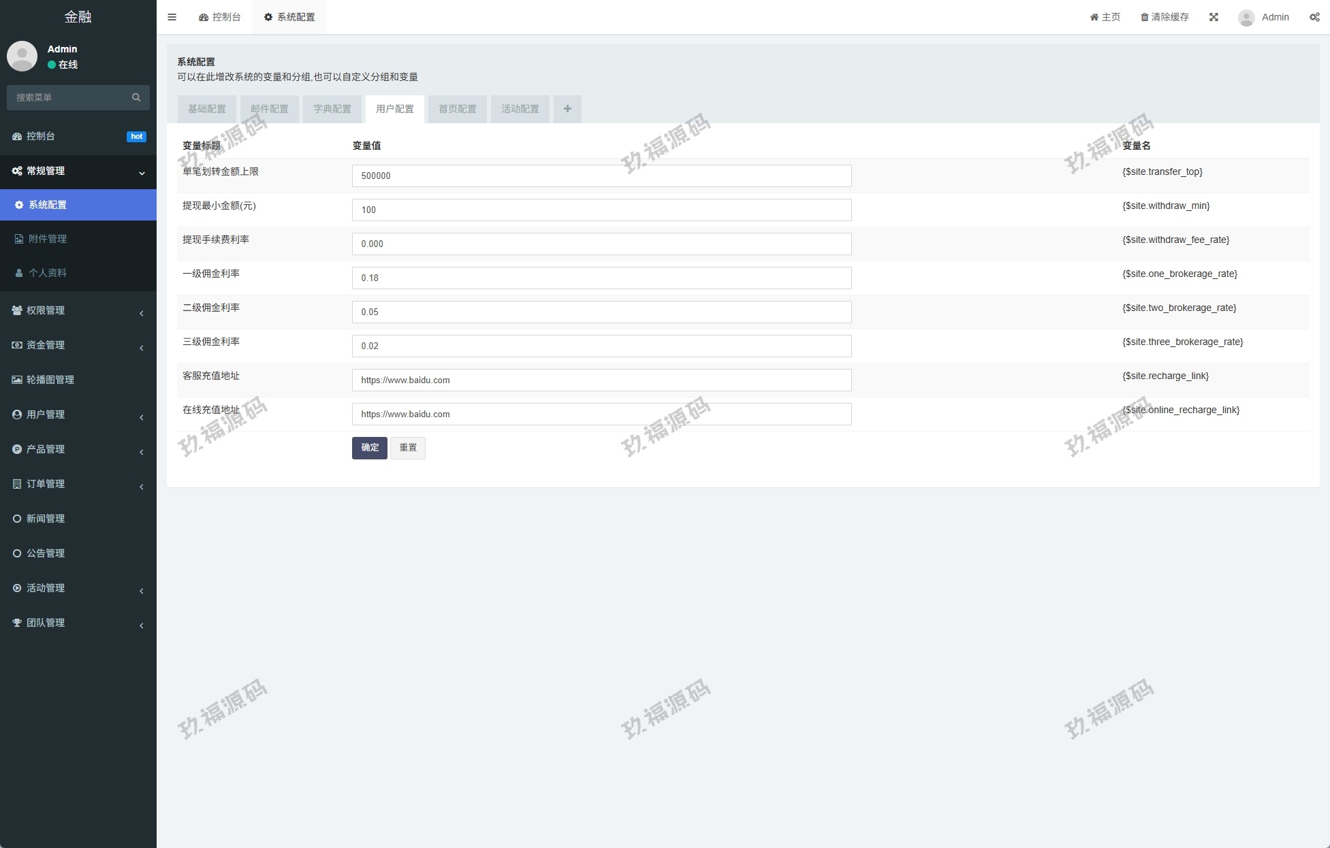
Task: Expand the 资金管理 sidebar menu
Action: [78, 345]
